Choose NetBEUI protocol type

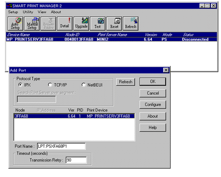click(84, 85)
